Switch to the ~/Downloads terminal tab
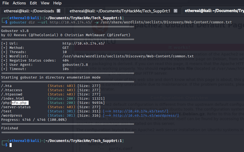 (28, 11)
